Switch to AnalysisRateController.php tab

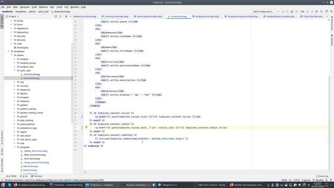280,16
